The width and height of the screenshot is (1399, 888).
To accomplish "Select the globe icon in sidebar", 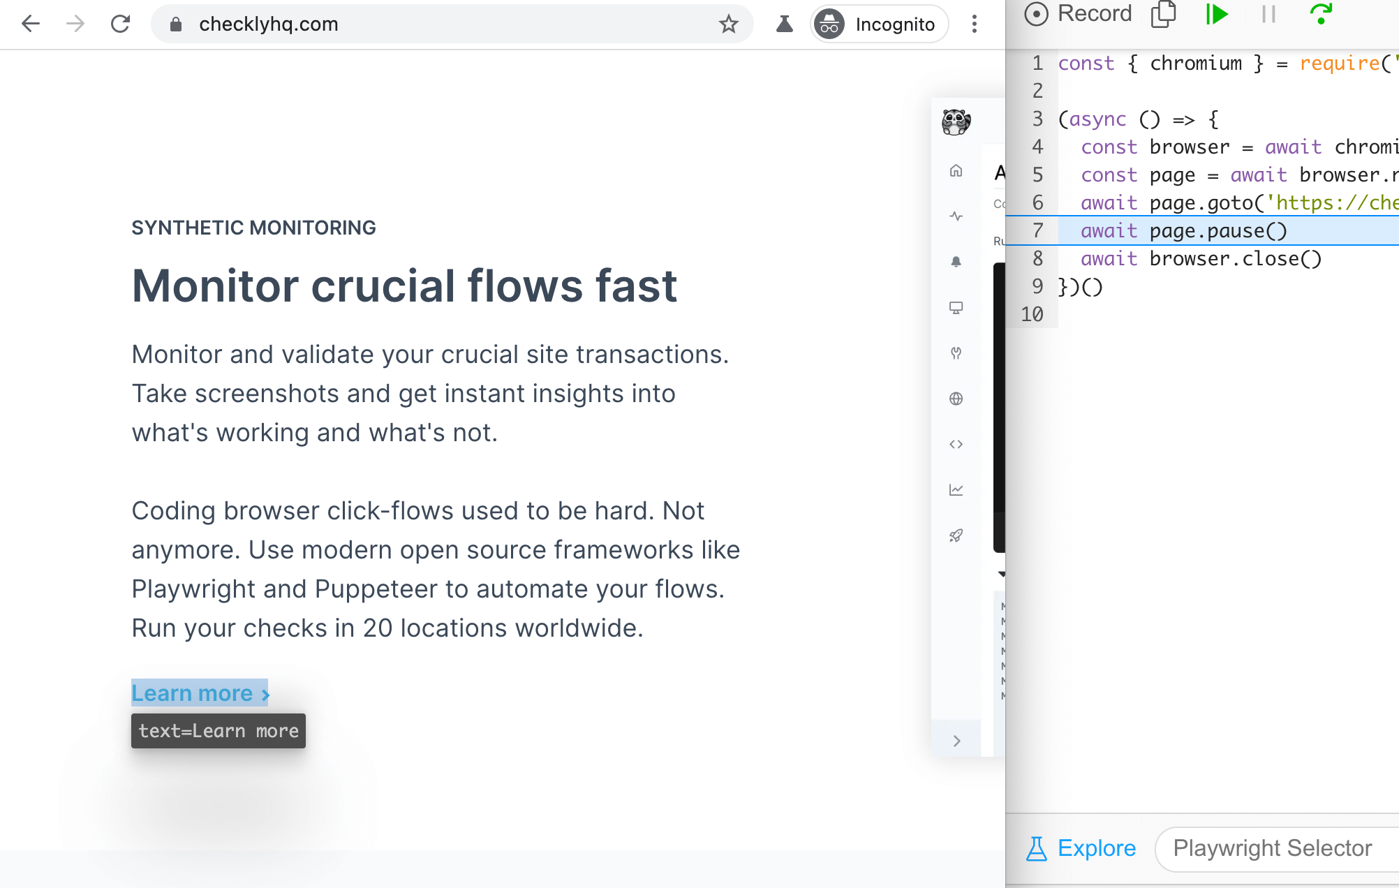I will pos(956,399).
